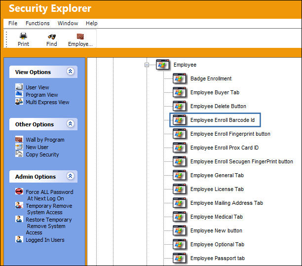This screenshot has width=302, height=266.
Task: Click the red Force ALL Password icon
Action: tap(19, 191)
